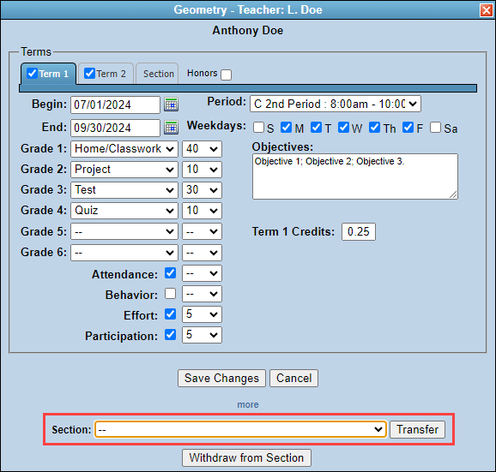Screen dimensions: 496x472
Task: Open the Period dropdown
Action: coord(336,104)
